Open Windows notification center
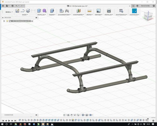157x126 pixels. coord(153,124)
